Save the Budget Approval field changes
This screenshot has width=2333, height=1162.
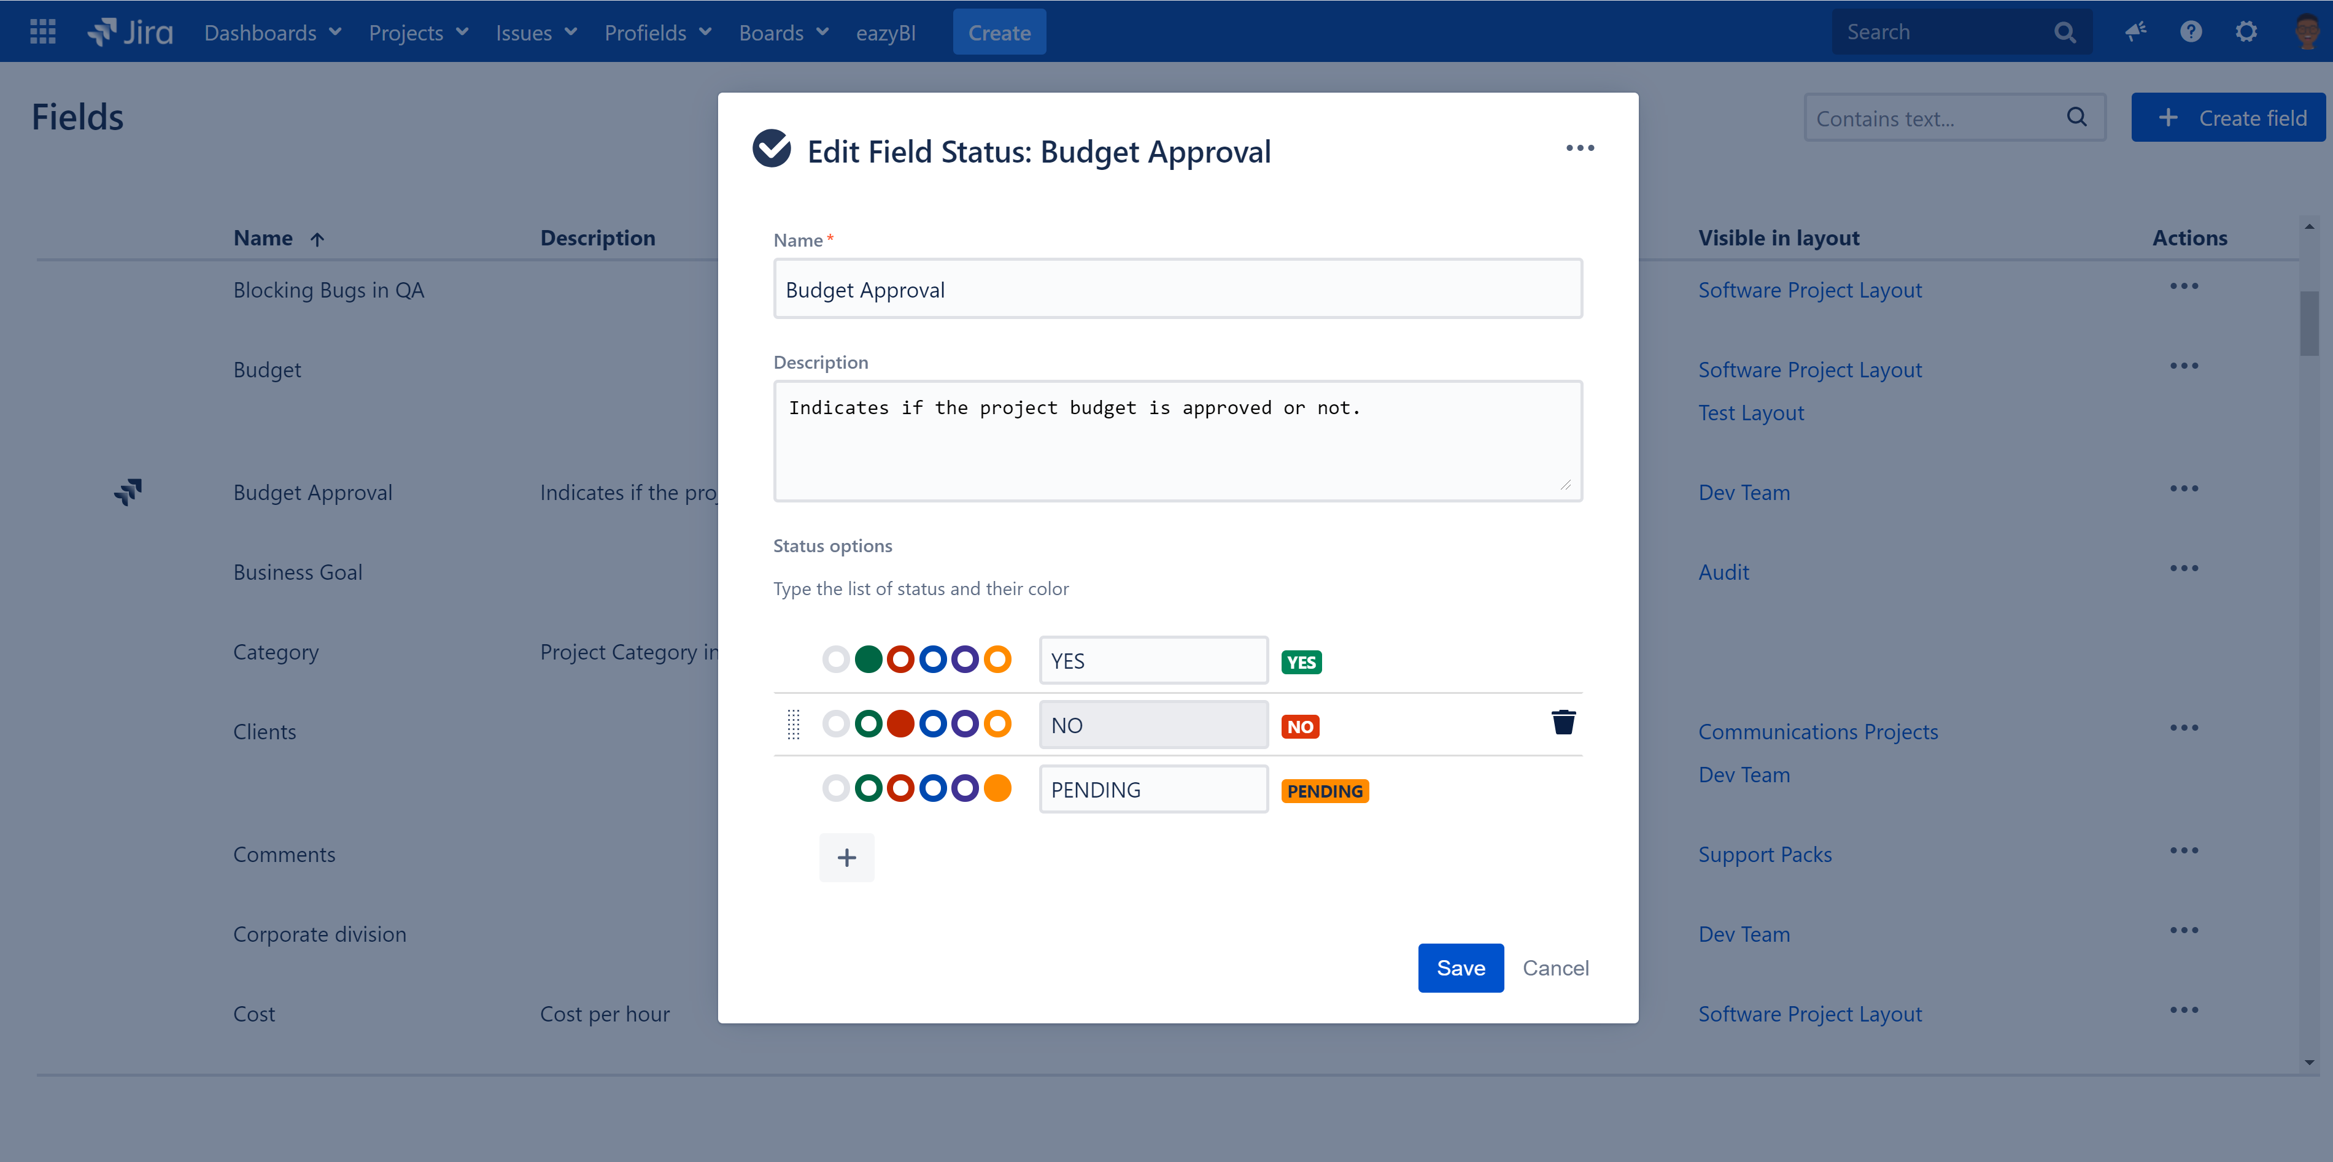1460,968
